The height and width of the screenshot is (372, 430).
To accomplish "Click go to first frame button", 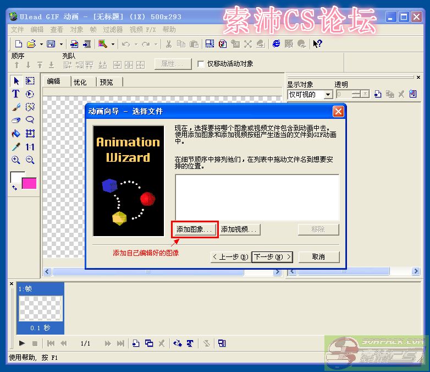I will coord(51,343).
